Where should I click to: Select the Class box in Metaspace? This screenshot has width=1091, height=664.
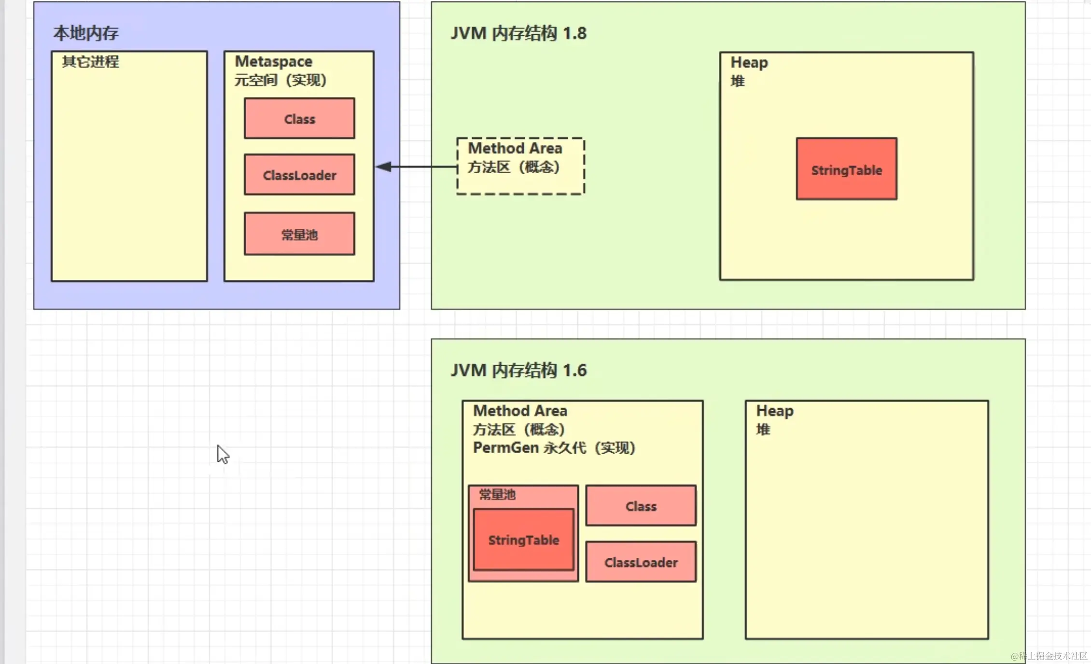pyautogui.click(x=299, y=119)
